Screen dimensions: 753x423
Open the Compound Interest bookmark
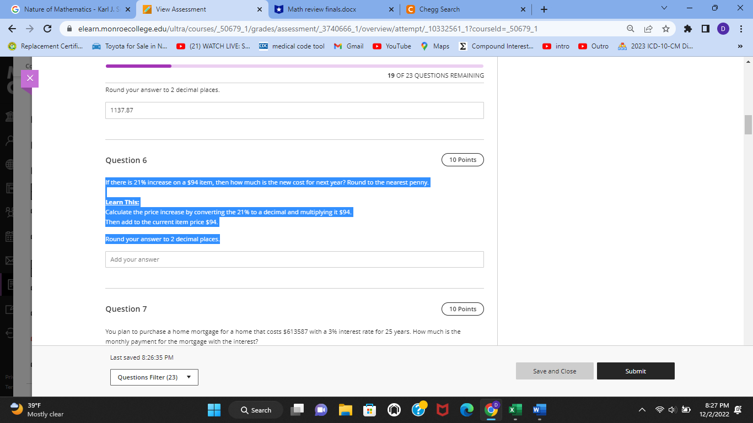coord(495,46)
